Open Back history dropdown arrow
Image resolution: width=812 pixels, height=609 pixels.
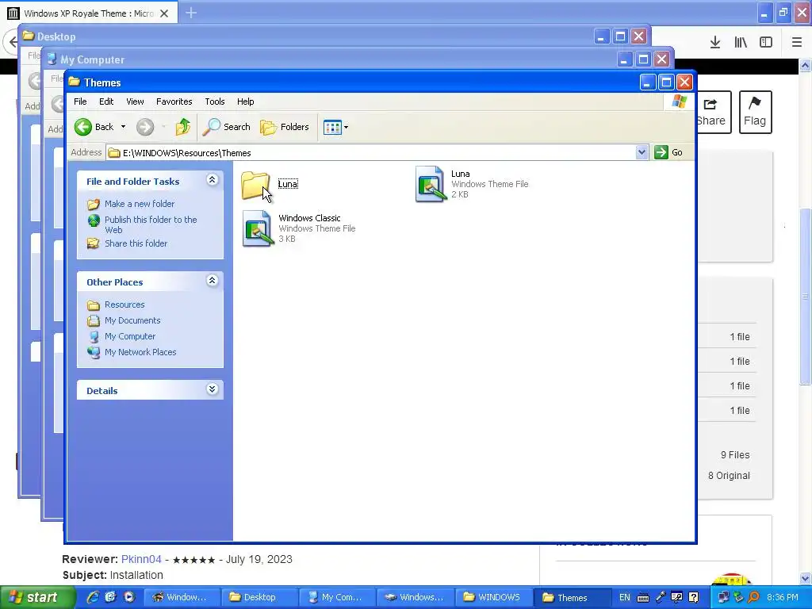pyautogui.click(x=123, y=127)
